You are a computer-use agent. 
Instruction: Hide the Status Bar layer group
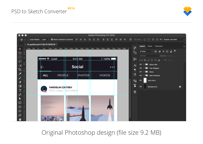point(141,64)
